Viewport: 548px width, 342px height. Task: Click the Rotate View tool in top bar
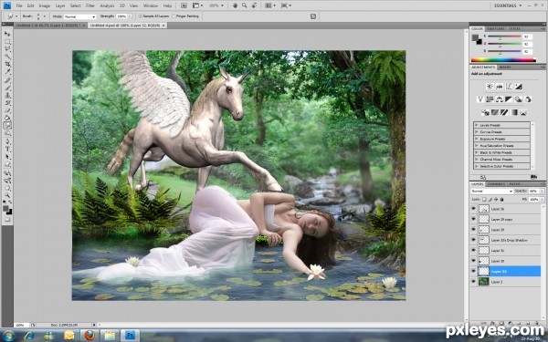click(254, 5)
